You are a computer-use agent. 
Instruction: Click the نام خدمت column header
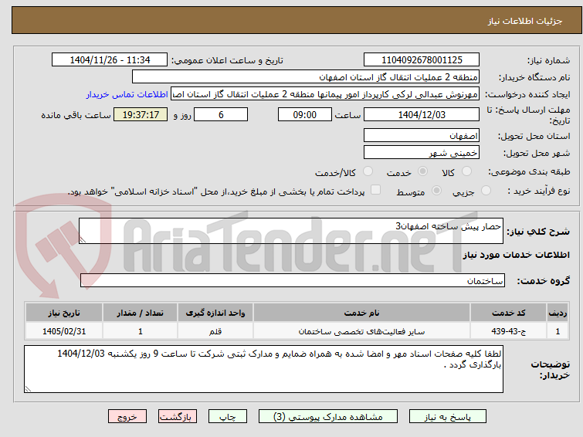[362, 313]
